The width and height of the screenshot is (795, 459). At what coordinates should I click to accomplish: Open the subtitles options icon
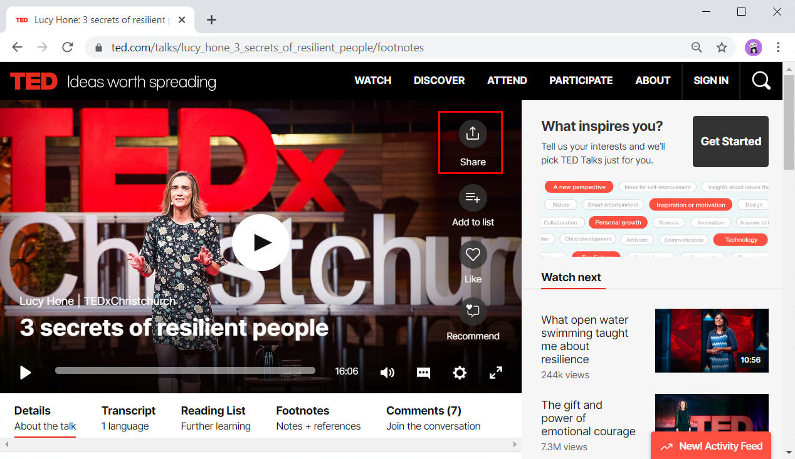click(424, 373)
